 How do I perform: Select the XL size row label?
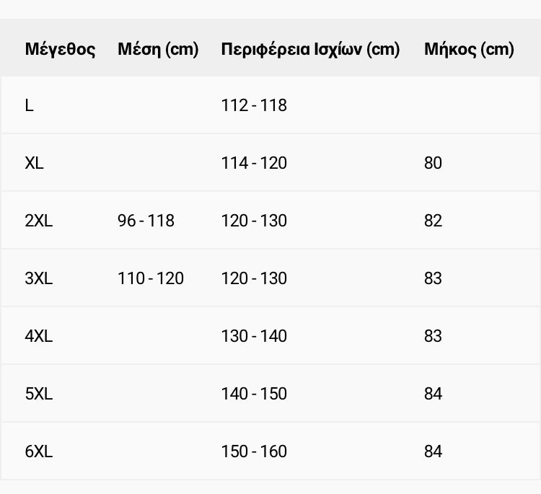point(34,163)
